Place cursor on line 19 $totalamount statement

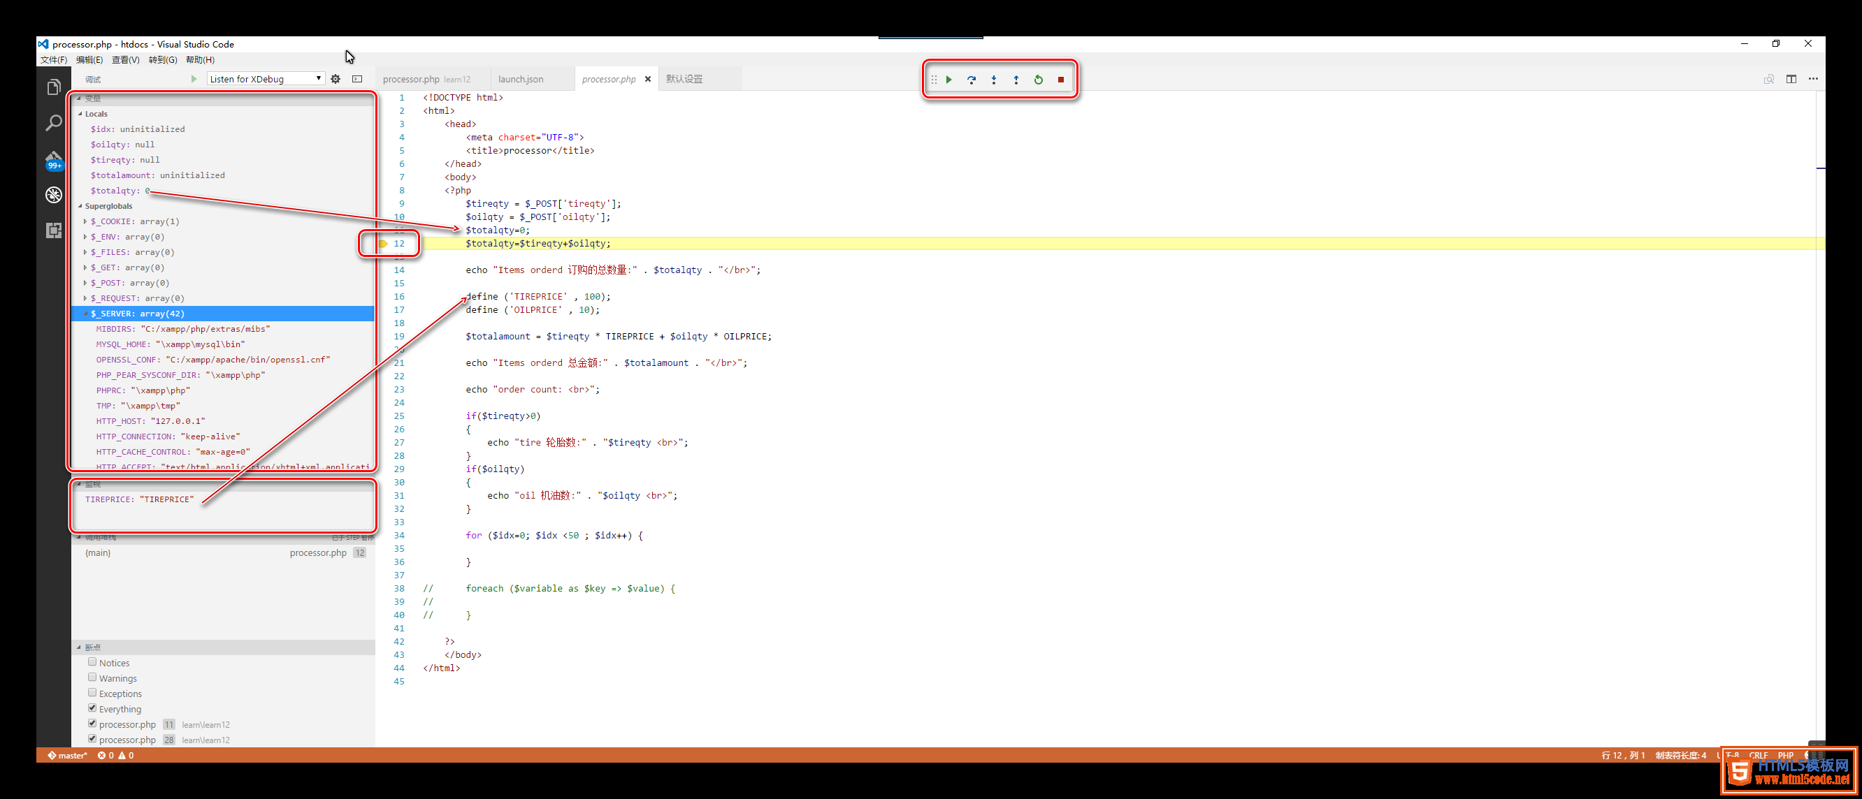[618, 337]
